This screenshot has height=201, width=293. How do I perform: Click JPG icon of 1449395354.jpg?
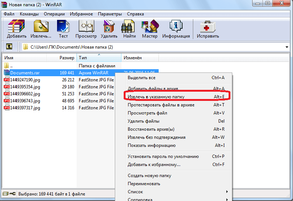pyautogui.click(x=7, y=87)
